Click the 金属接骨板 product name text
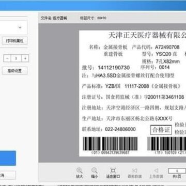 point(115,47)
